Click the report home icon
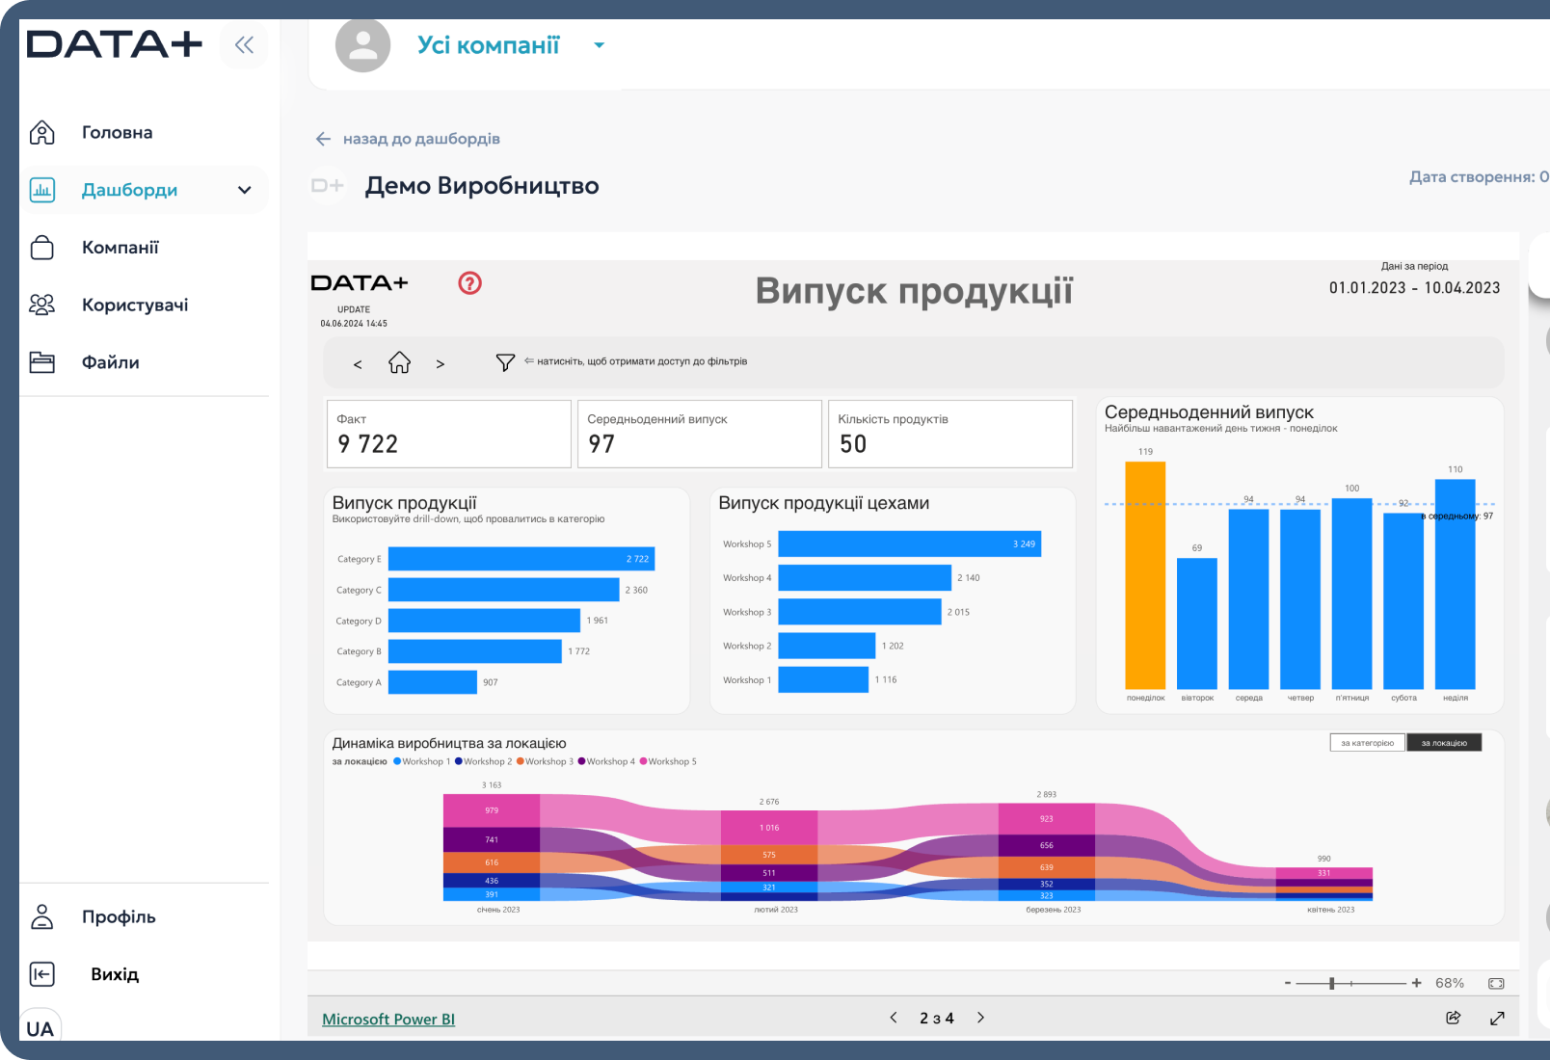 [399, 362]
